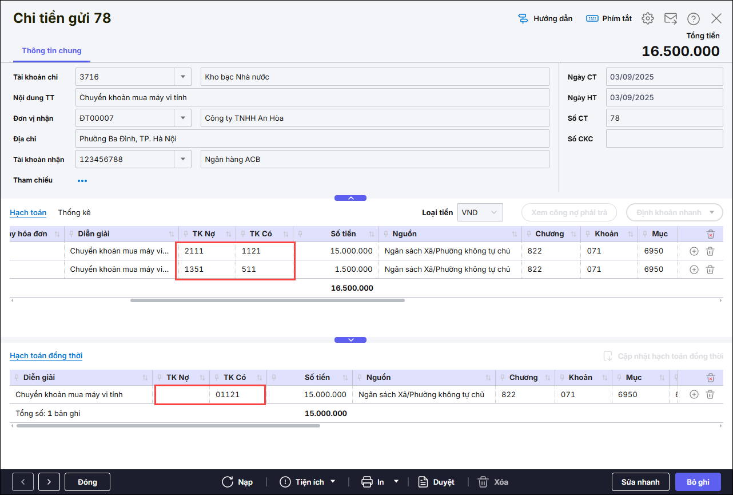Image resolution: width=733 pixels, height=495 pixels.
Task: Click the Nội dung TT input field
Action: click(x=312, y=97)
